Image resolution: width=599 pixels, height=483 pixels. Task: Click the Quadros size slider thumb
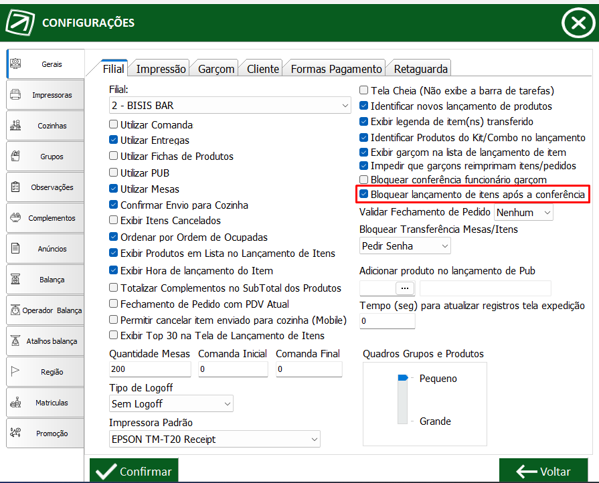tap(403, 377)
